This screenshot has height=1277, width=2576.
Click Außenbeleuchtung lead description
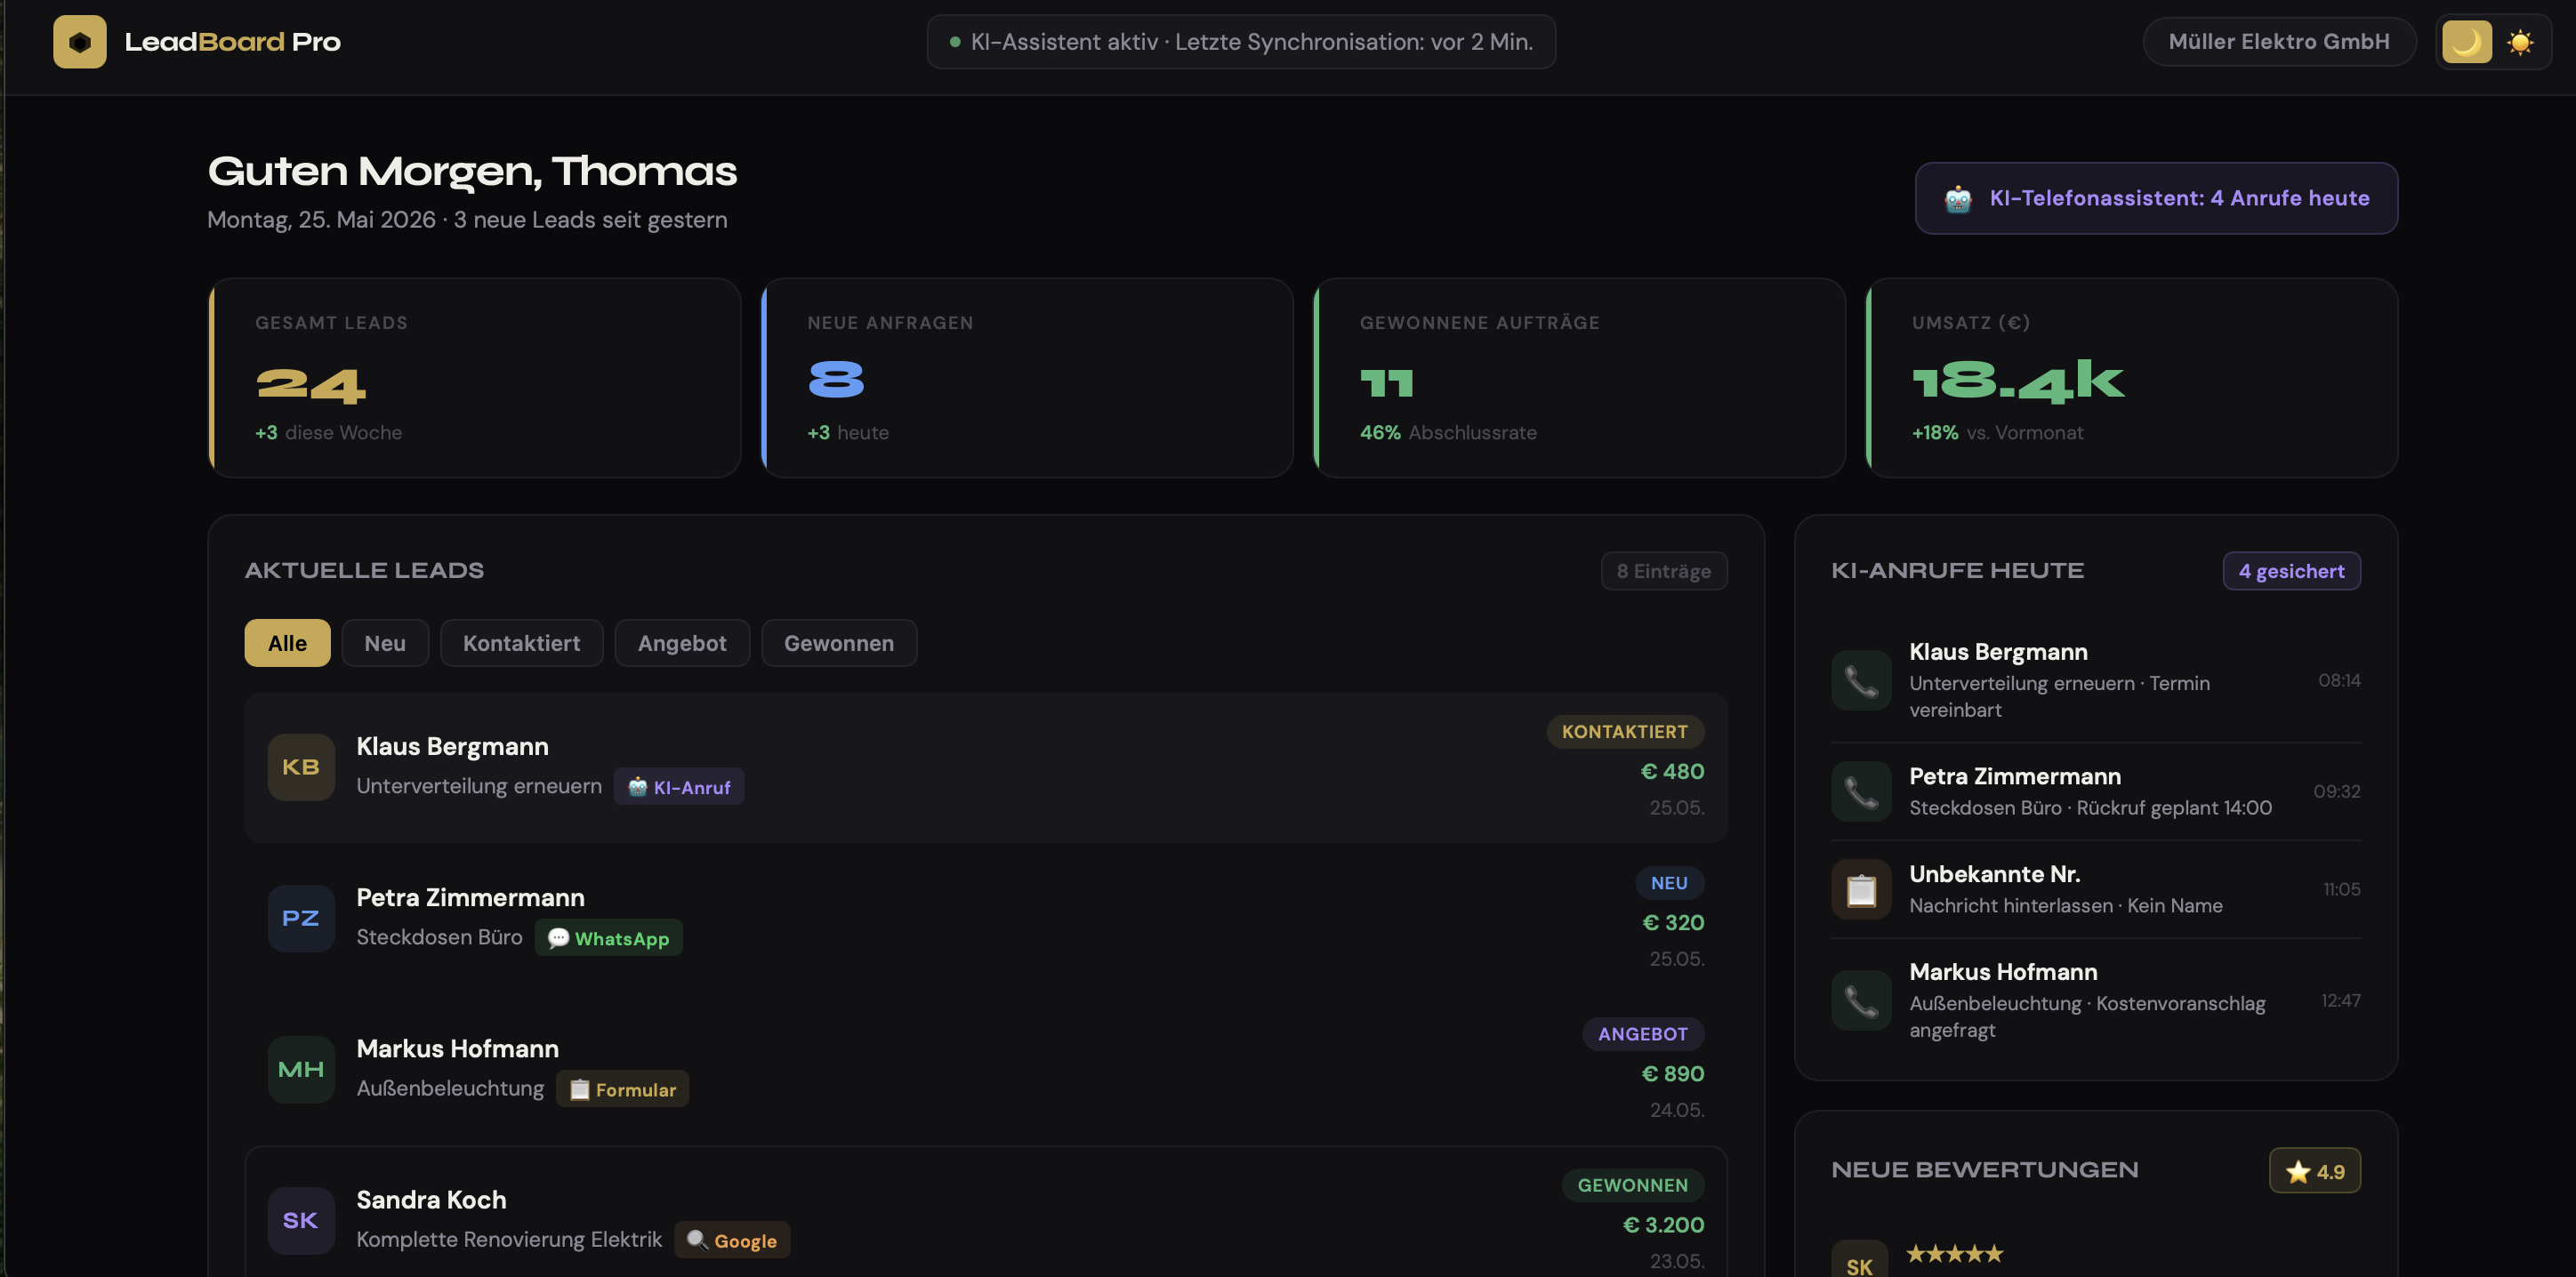[x=450, y=1088]
